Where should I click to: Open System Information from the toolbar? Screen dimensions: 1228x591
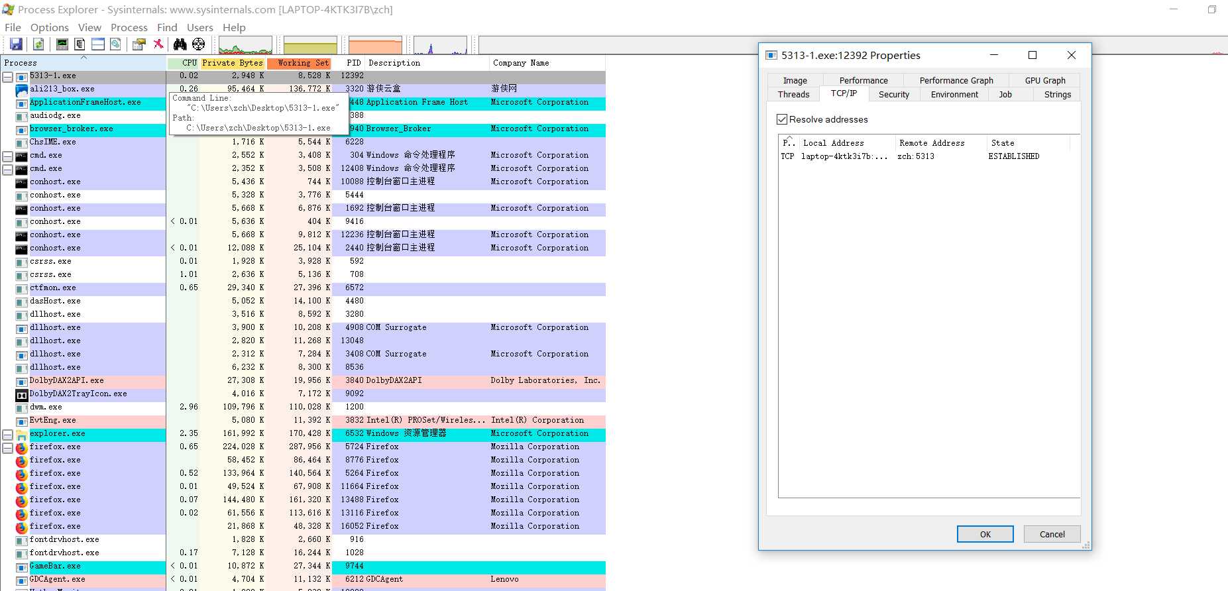[62, 44]
